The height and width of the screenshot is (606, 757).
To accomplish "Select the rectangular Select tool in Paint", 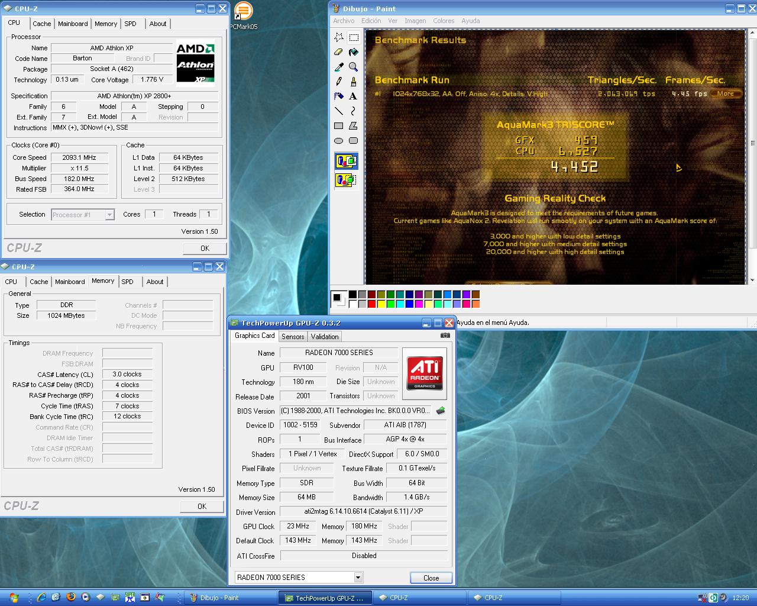I will pos(354,37).
